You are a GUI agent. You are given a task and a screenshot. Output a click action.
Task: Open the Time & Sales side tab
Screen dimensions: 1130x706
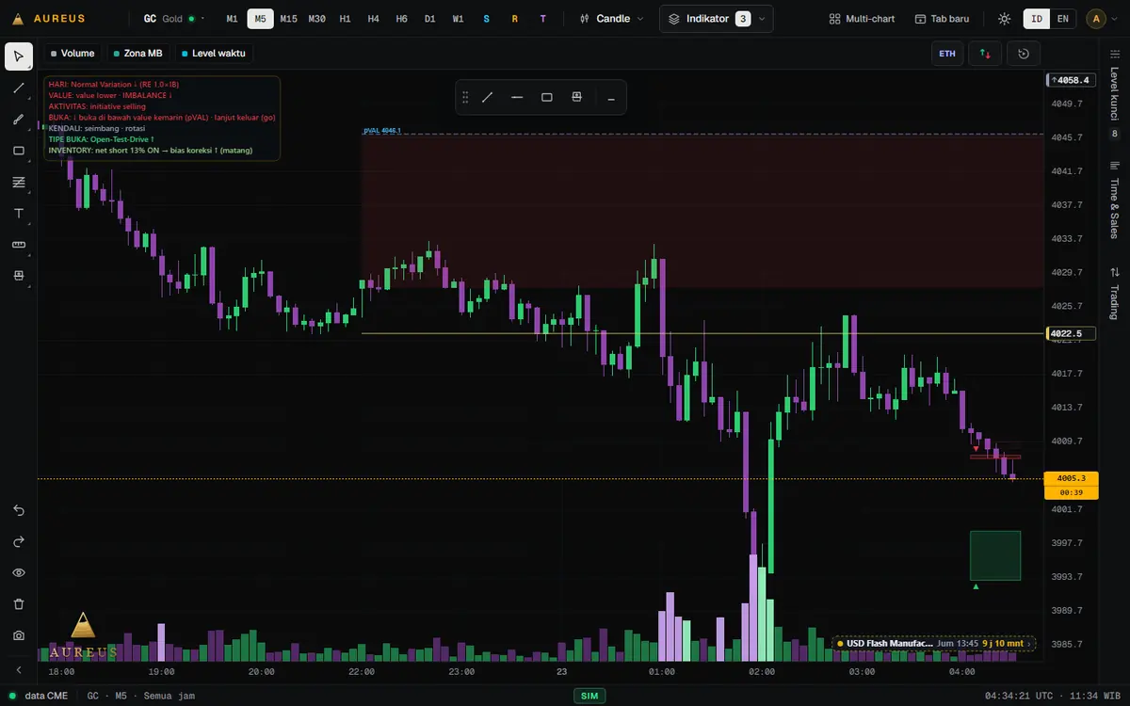tap(1115, 201)
